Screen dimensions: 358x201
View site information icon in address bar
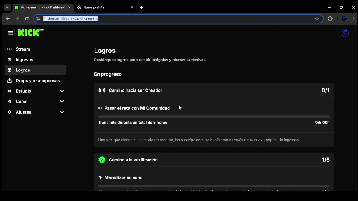tap(38, 19)
